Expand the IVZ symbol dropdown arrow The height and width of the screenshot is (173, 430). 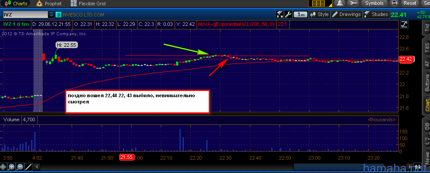(51, 15)
